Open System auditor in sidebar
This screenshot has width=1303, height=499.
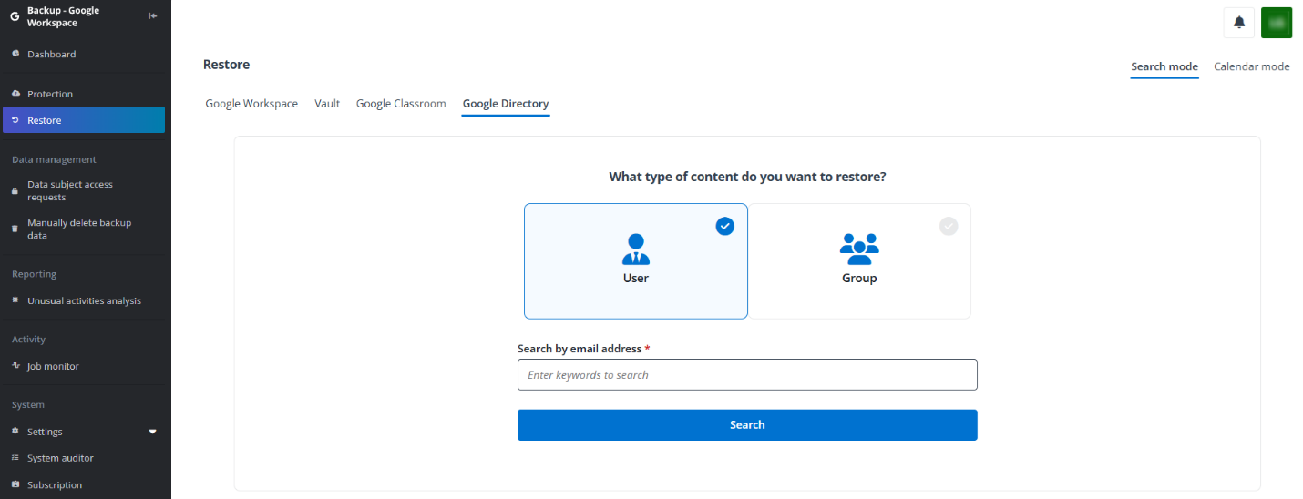click(60, 458)
